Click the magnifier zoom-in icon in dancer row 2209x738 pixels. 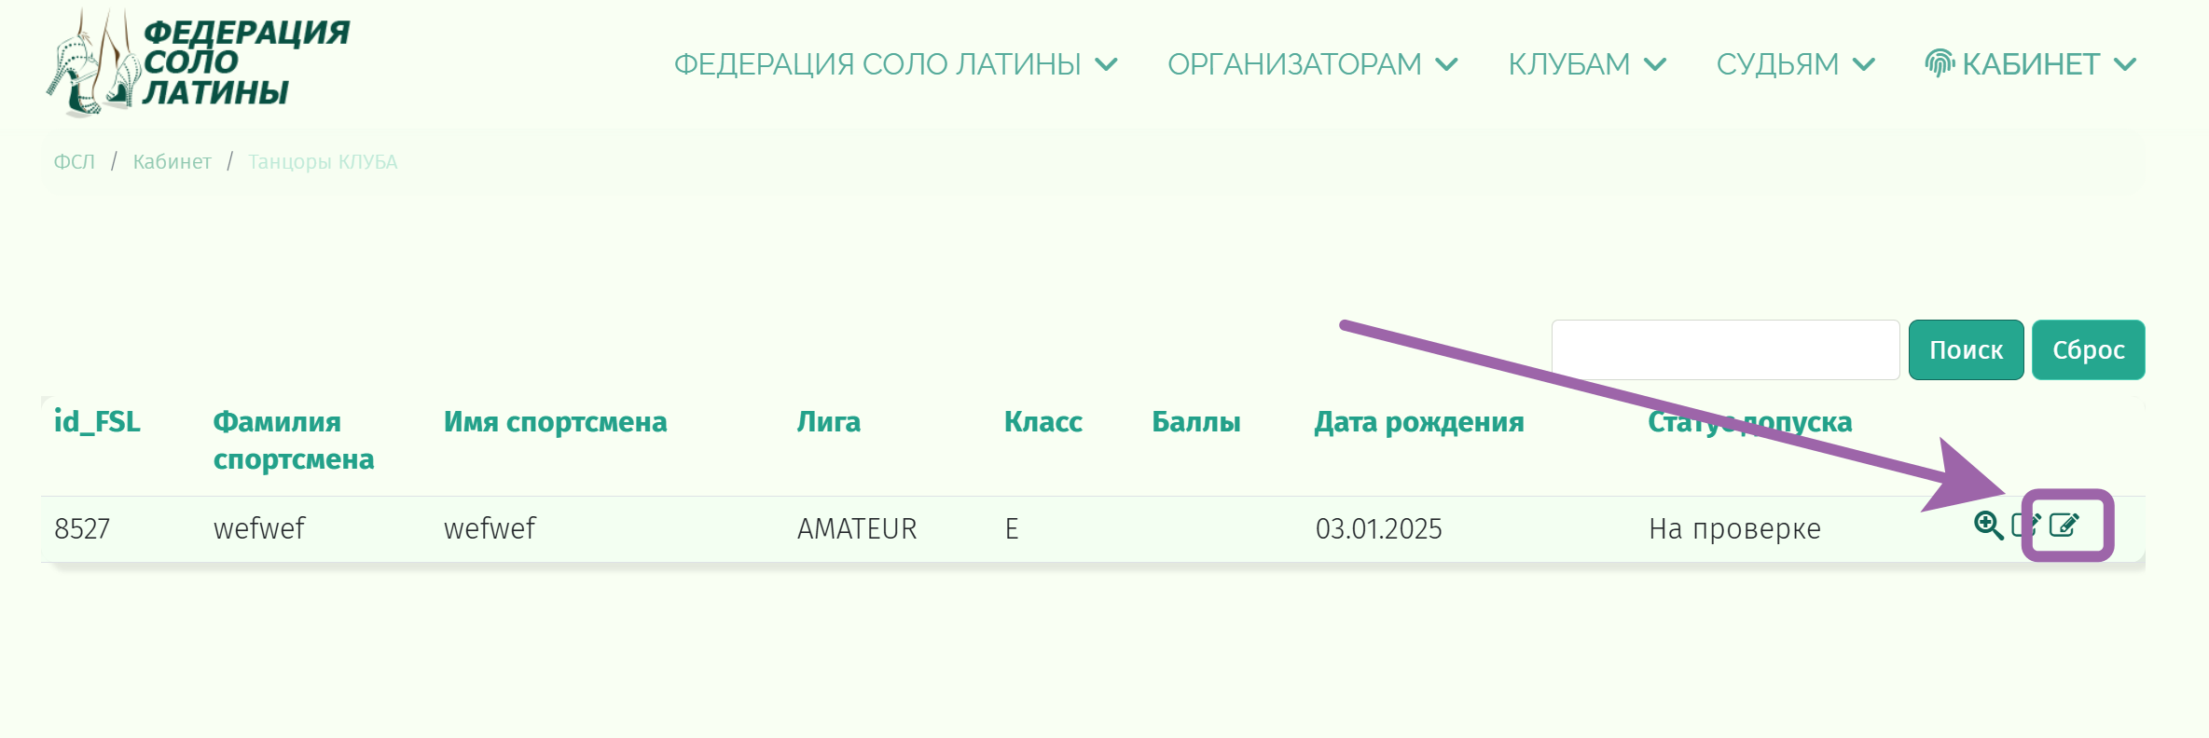pos(1988,526)
